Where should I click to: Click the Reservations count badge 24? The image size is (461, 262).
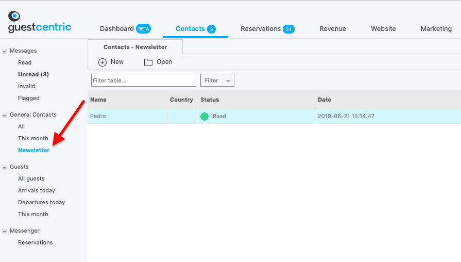click(288, 29)
